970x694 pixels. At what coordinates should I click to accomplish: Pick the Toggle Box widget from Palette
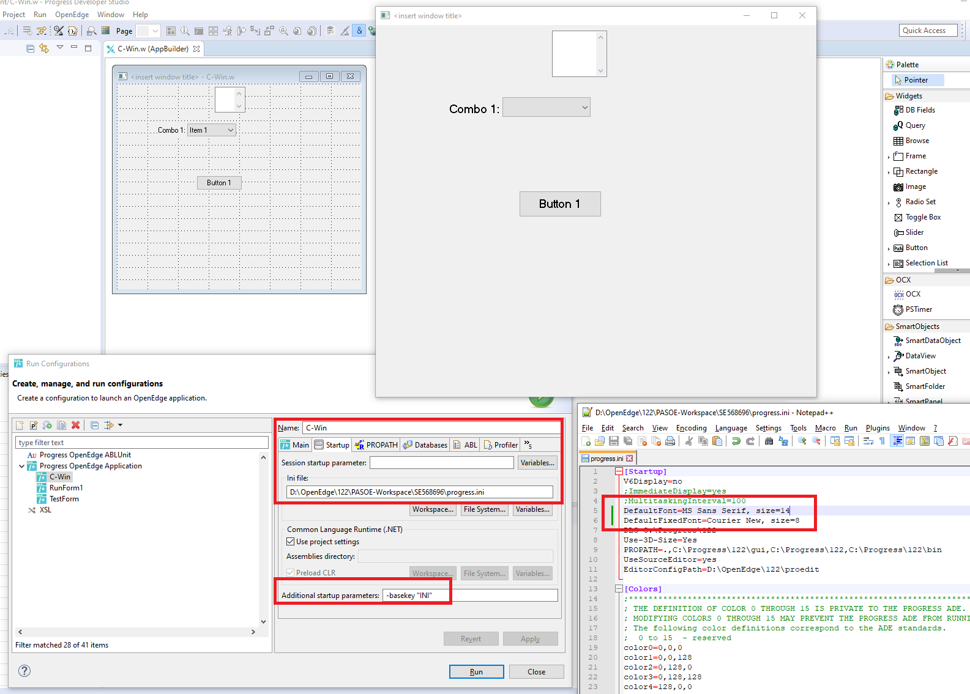[917, 217]
